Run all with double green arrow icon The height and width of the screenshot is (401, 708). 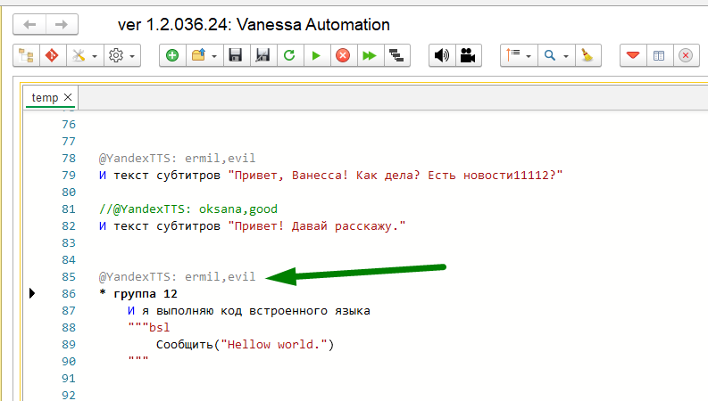(370, 55)
